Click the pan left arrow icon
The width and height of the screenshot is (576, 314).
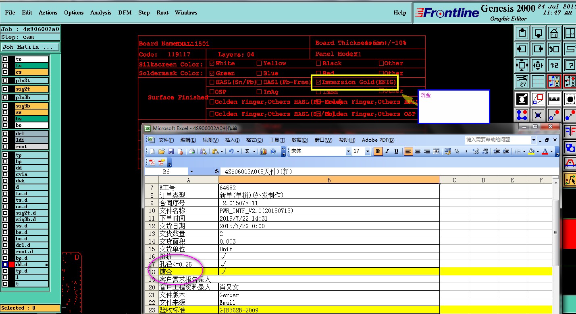coord(522,49)
